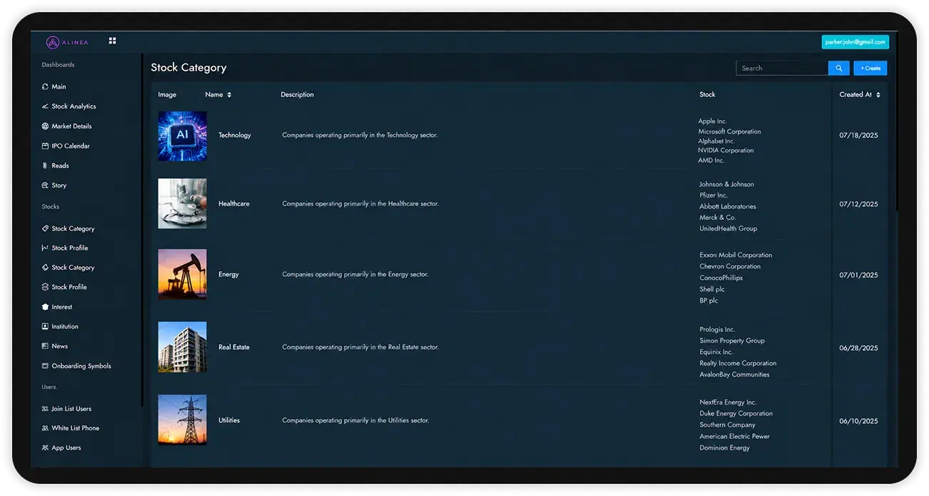
Task: Click the Utilities category name
Action: tap(229, 420)
